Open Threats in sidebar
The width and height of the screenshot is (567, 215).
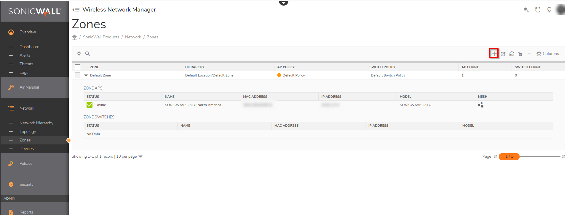point(26,64)
